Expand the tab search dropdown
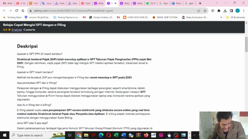The width and height of the screenshot is (248, 139). tap(217, 3)
